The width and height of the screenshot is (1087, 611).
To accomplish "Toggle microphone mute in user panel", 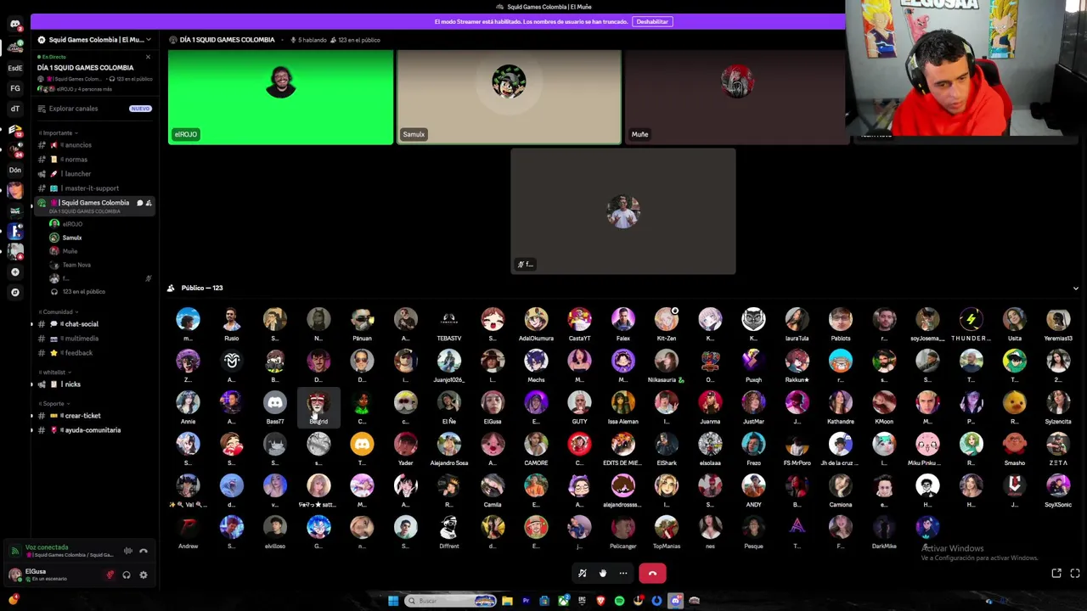I will tap(110, 575).
